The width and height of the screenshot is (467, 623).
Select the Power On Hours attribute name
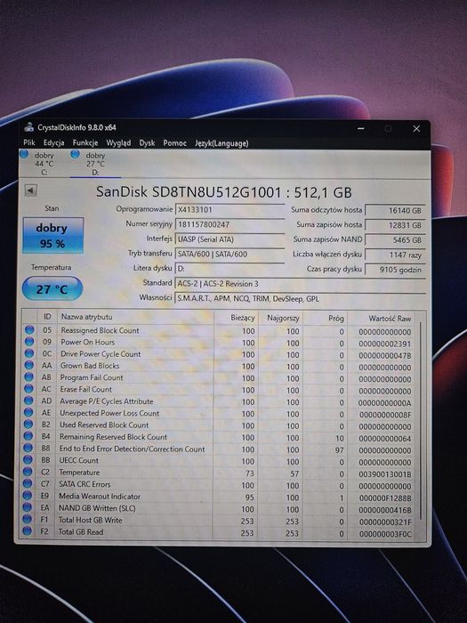pyautogui.click(x=88, y=342)
